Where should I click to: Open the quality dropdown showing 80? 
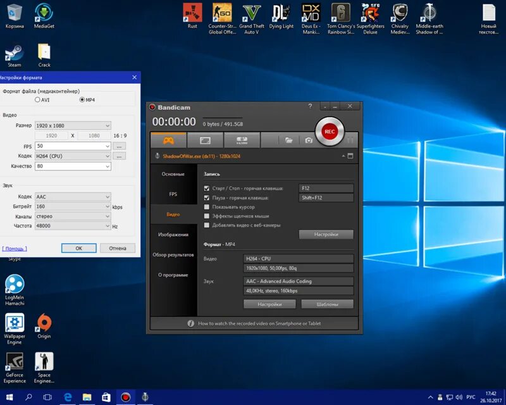coord(73,166)
